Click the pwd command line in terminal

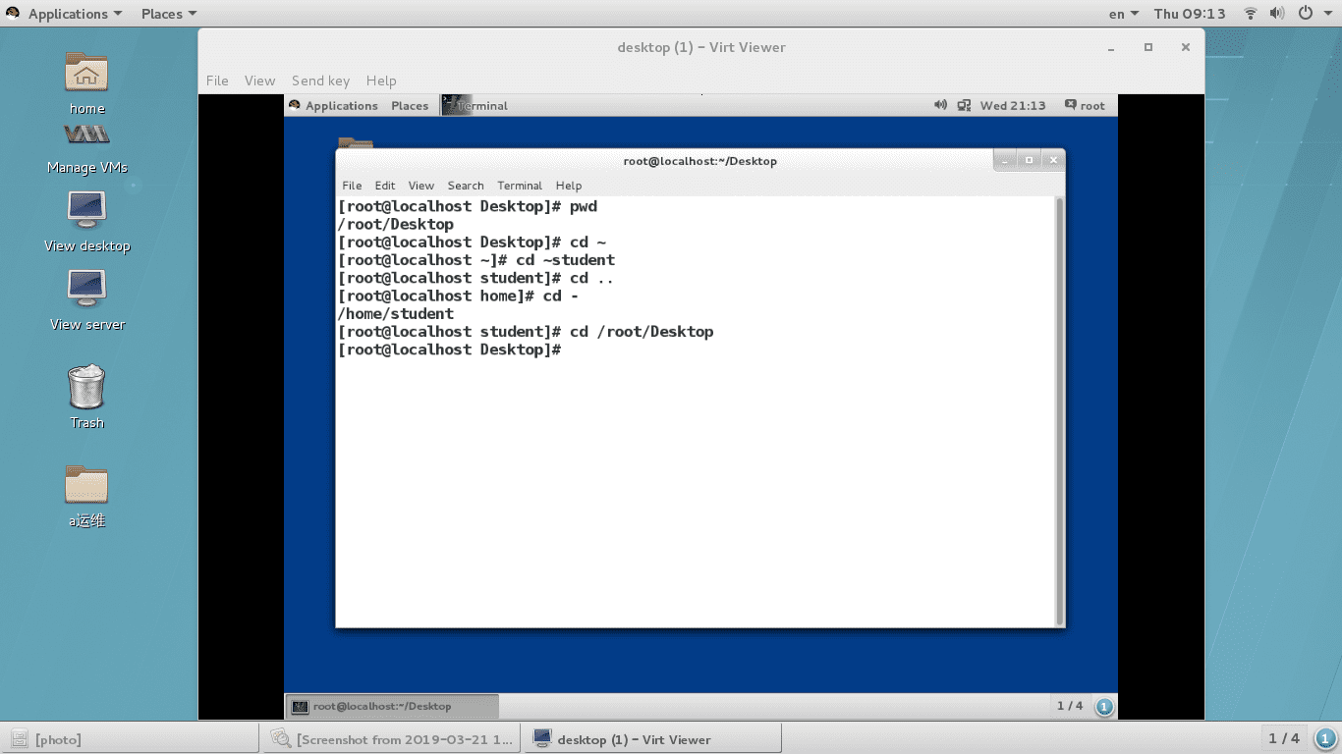pos(468,206)
